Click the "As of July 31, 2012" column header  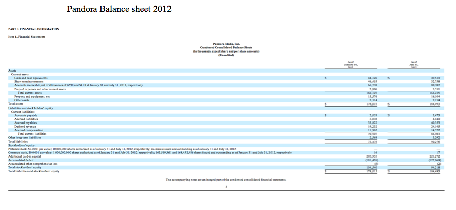click(x=413, y=65)
